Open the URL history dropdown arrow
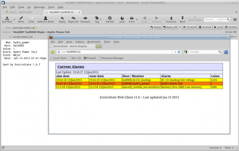239x151 pixels. tap(175, 52)
